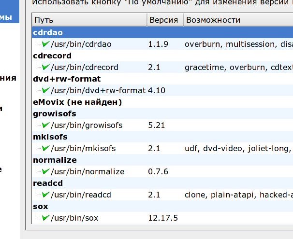
Task: Select the readcd group row
Action: click(48, 183)
